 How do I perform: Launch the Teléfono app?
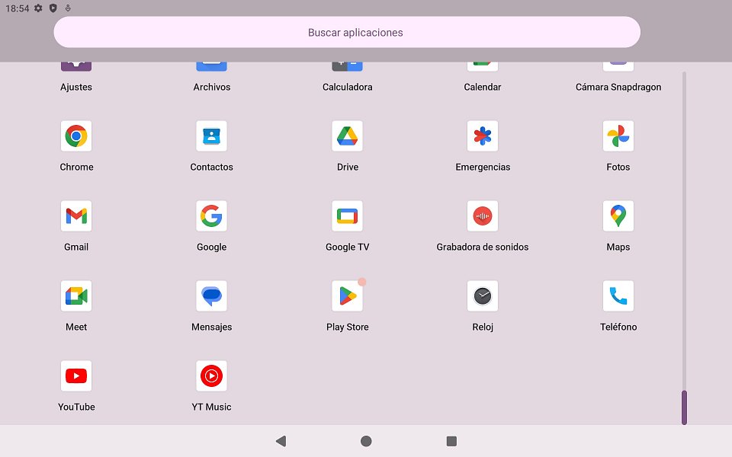618,296
